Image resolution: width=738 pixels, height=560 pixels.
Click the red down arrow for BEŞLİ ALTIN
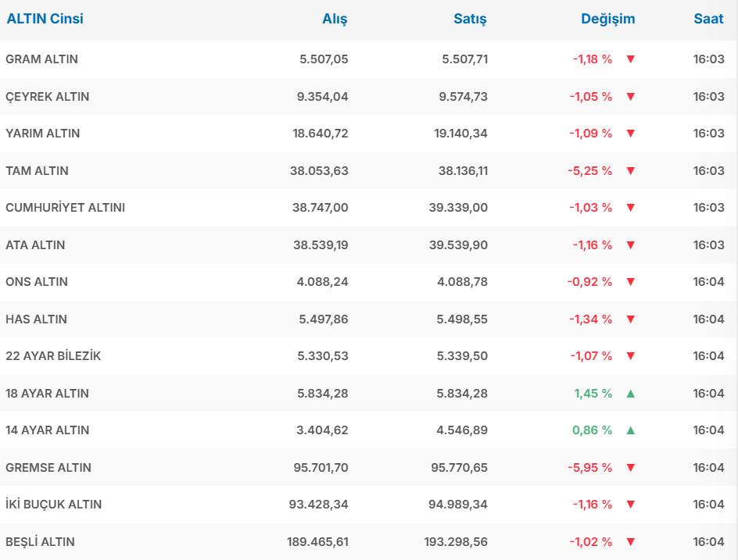pyautogui.click(x=630, y=542)
